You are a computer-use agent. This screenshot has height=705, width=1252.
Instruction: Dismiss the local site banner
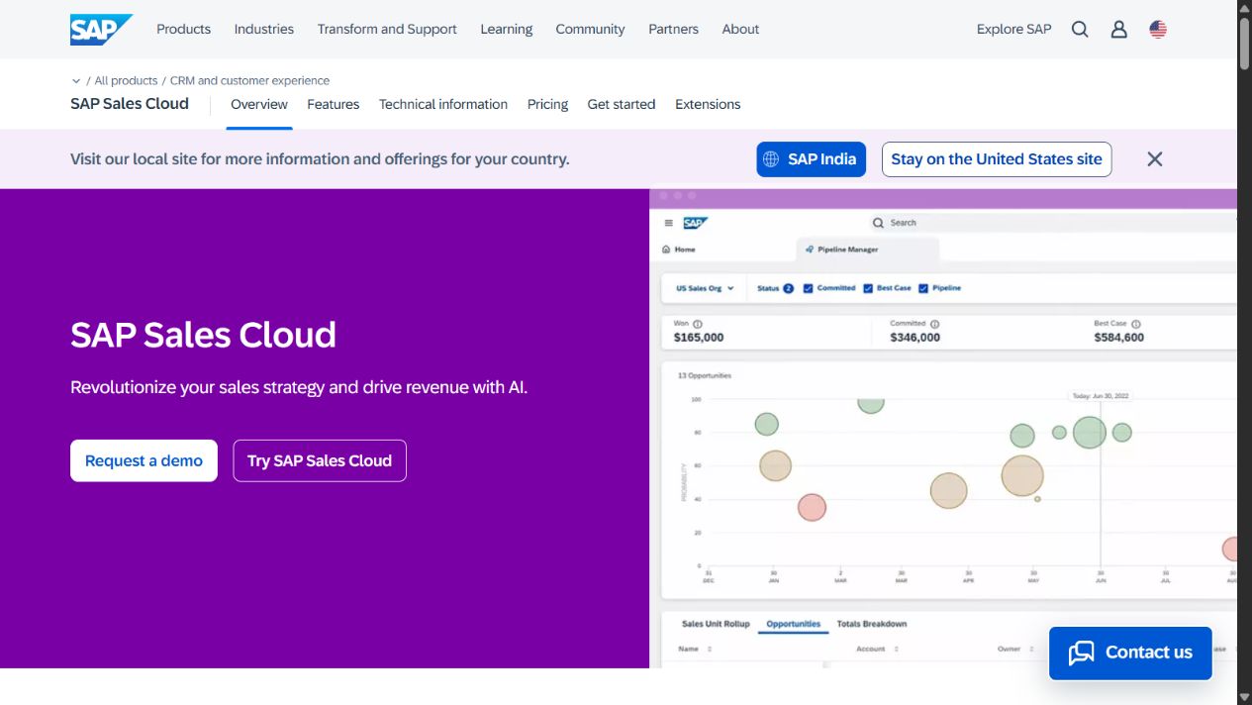(1155, 159)
